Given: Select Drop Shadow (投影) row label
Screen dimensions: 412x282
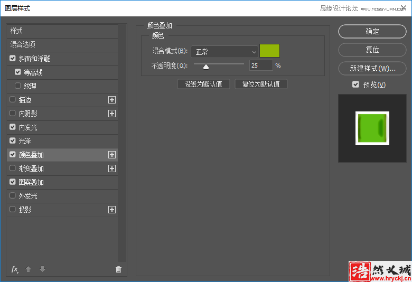Looking at the screenshot, I should click(25, 210).
